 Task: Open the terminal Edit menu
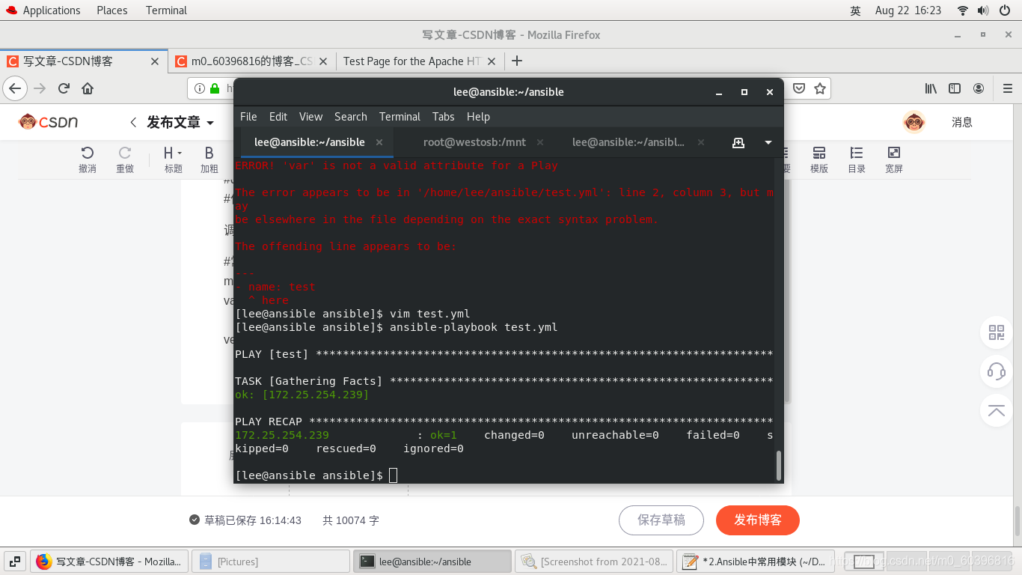pyautogui.click(x=278, y=117)
